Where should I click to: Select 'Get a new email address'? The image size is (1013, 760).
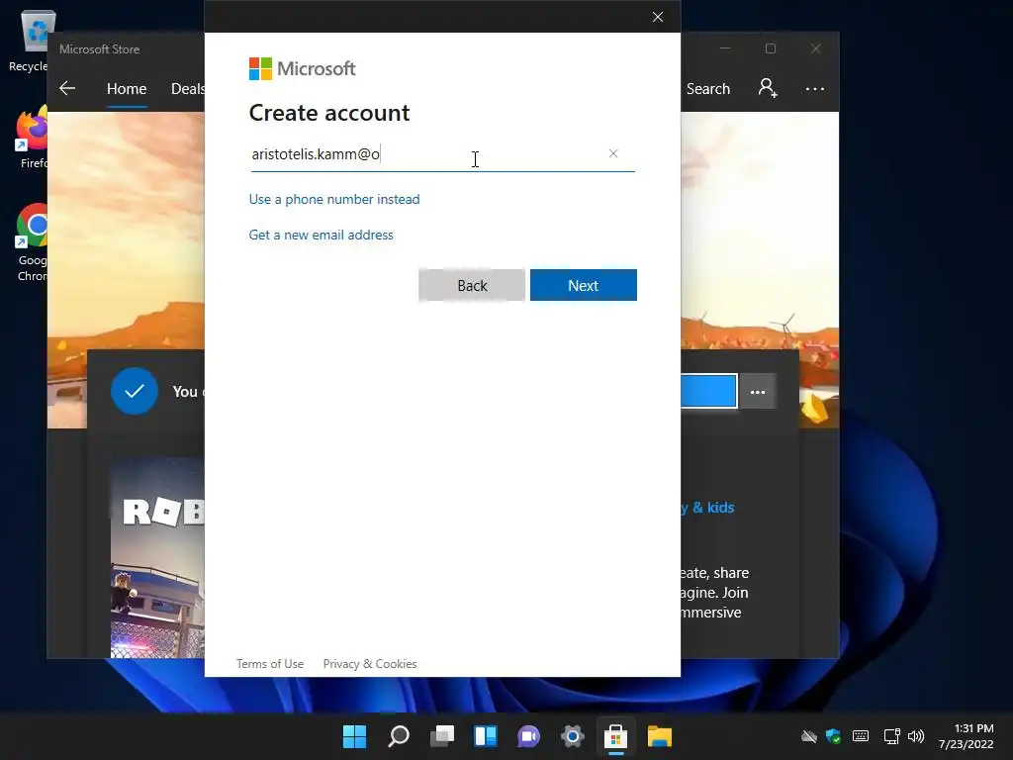tap(322, 235)
